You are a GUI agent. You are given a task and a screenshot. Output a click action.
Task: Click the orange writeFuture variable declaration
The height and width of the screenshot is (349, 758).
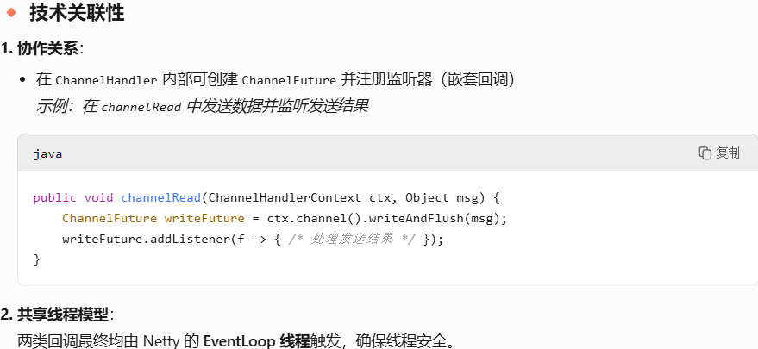[204, 218]
